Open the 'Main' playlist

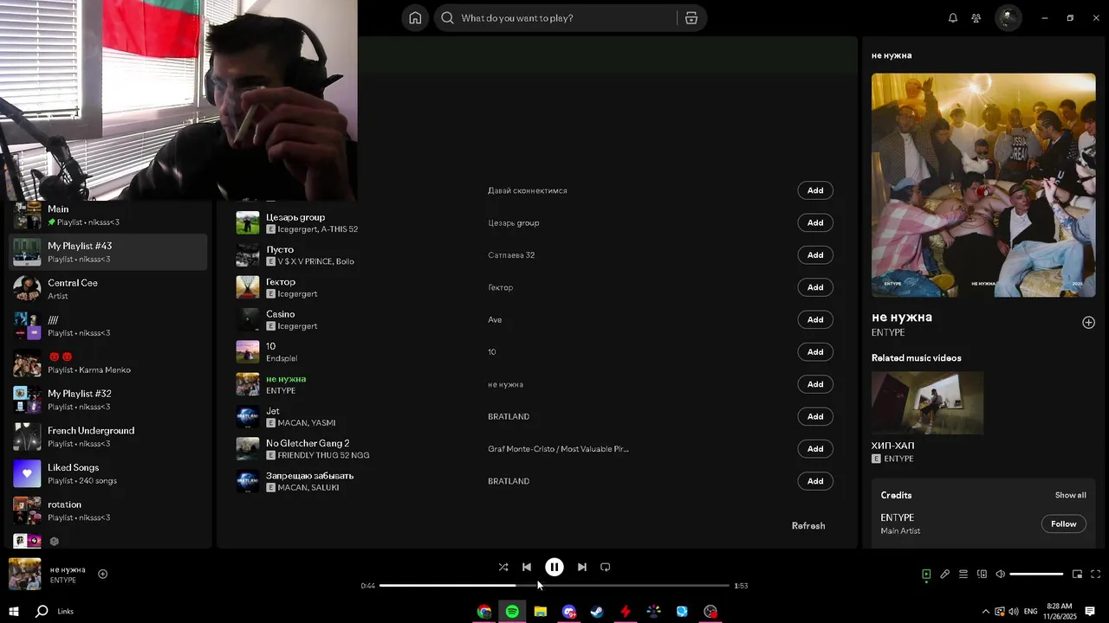pos(109,215)
